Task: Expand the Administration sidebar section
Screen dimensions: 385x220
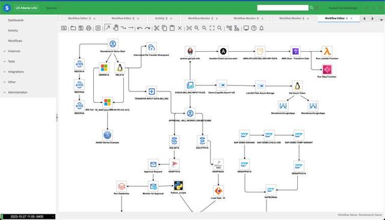Action: pyautogui.click(x=17, y=92)
